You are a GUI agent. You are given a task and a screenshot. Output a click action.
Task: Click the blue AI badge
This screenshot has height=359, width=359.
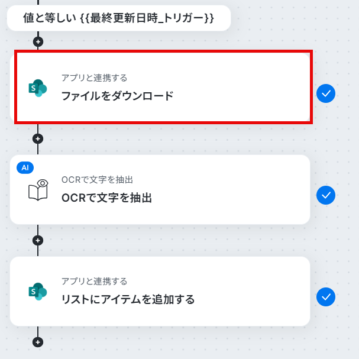click(x=25, y=168)
